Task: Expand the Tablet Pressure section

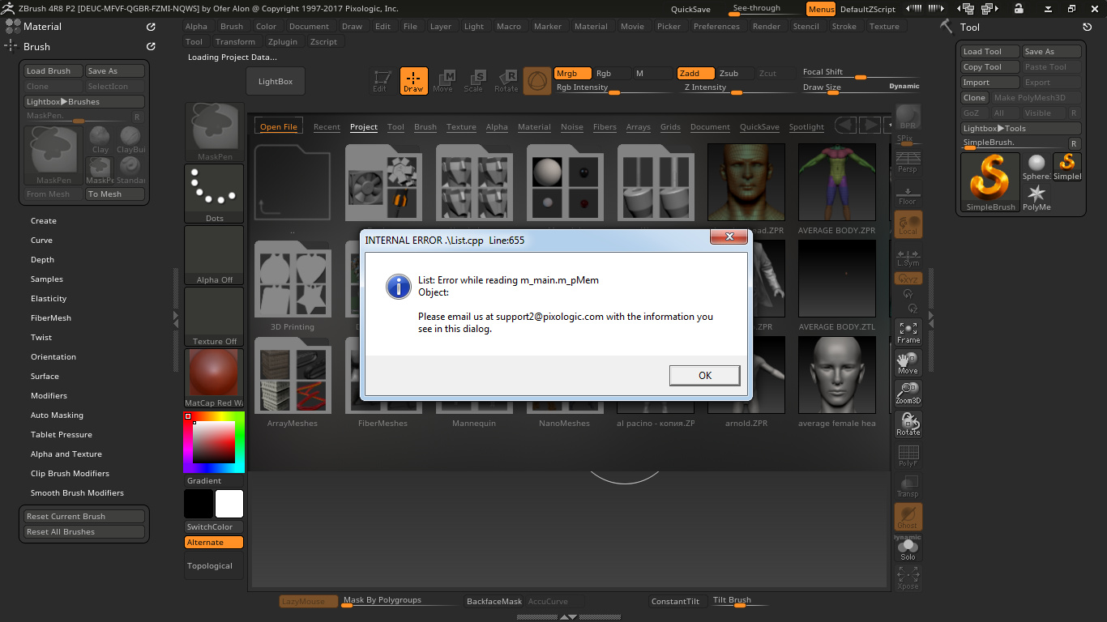Action: [x=62, y=435]
